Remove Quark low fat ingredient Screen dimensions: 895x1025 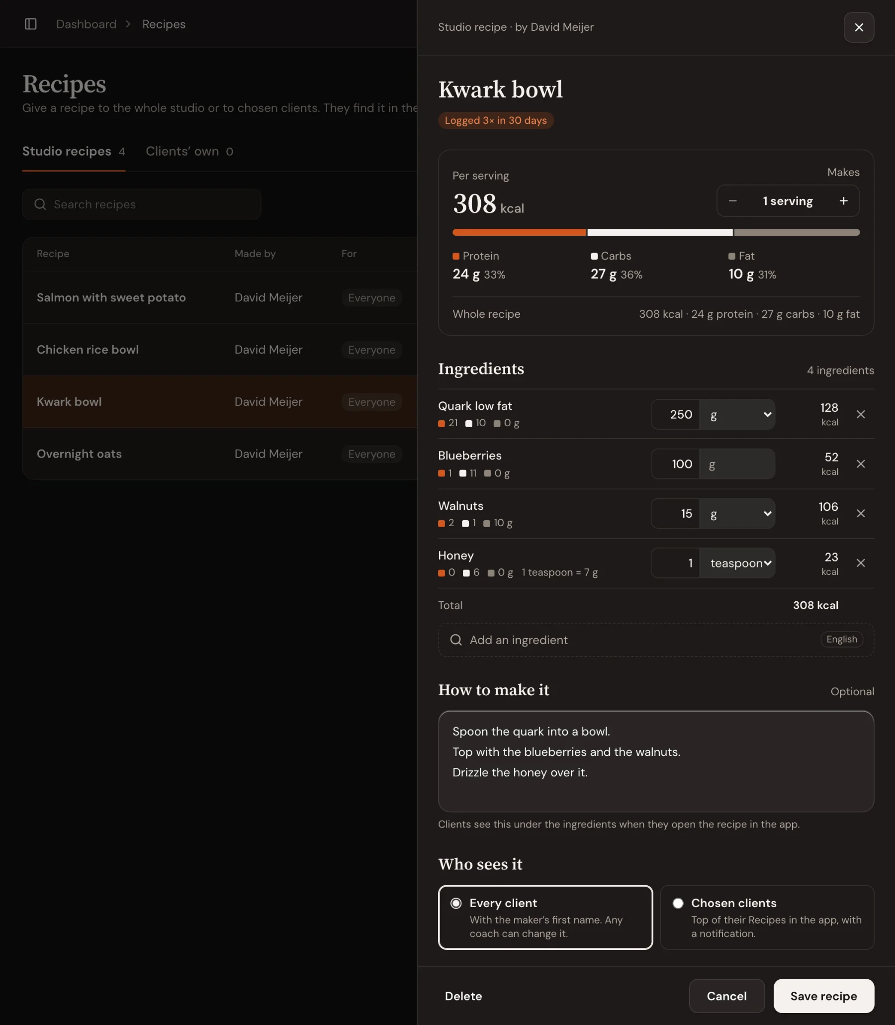pos(860,414)
